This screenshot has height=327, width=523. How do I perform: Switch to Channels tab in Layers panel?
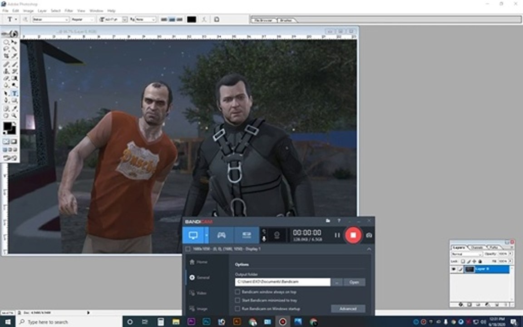tap(478, 248)
